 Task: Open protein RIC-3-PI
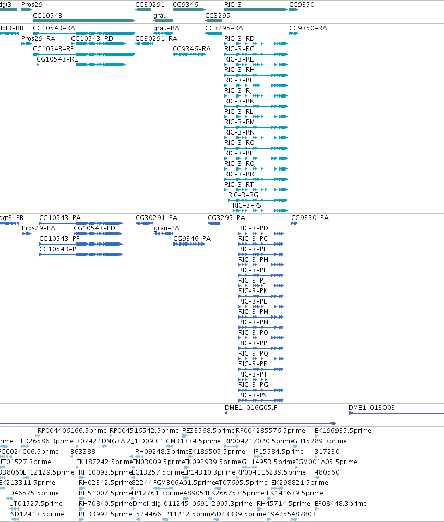pyautogui.click(x=252, y=270)
